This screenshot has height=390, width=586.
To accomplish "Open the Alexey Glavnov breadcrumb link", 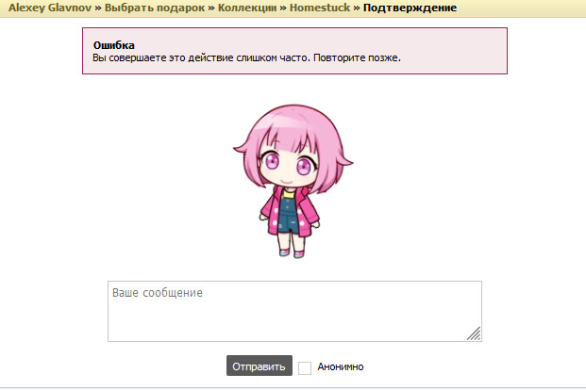I will click(x=50, y=8).
